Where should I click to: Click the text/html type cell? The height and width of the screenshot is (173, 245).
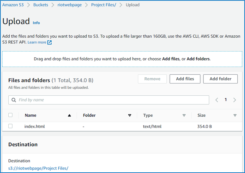[152, 127]
